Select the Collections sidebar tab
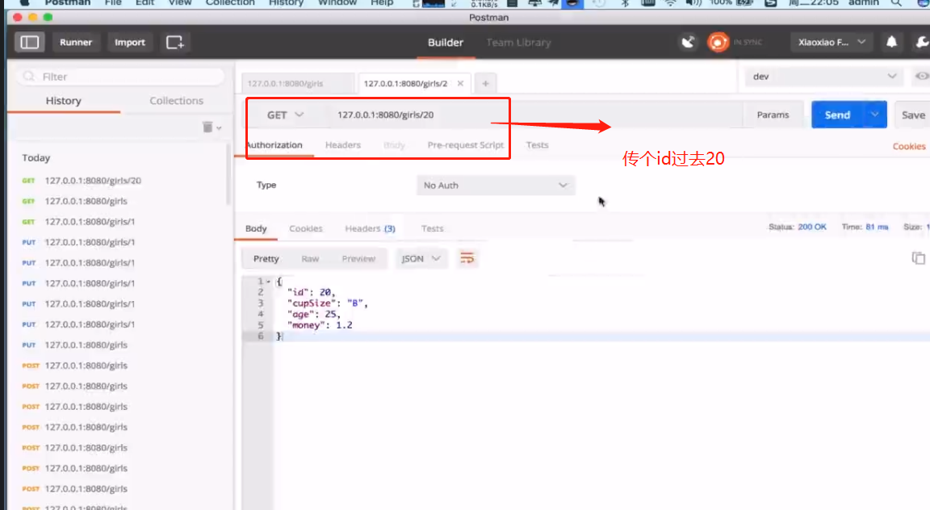Screen dimensions: 930x510 (x=176, y=101)
